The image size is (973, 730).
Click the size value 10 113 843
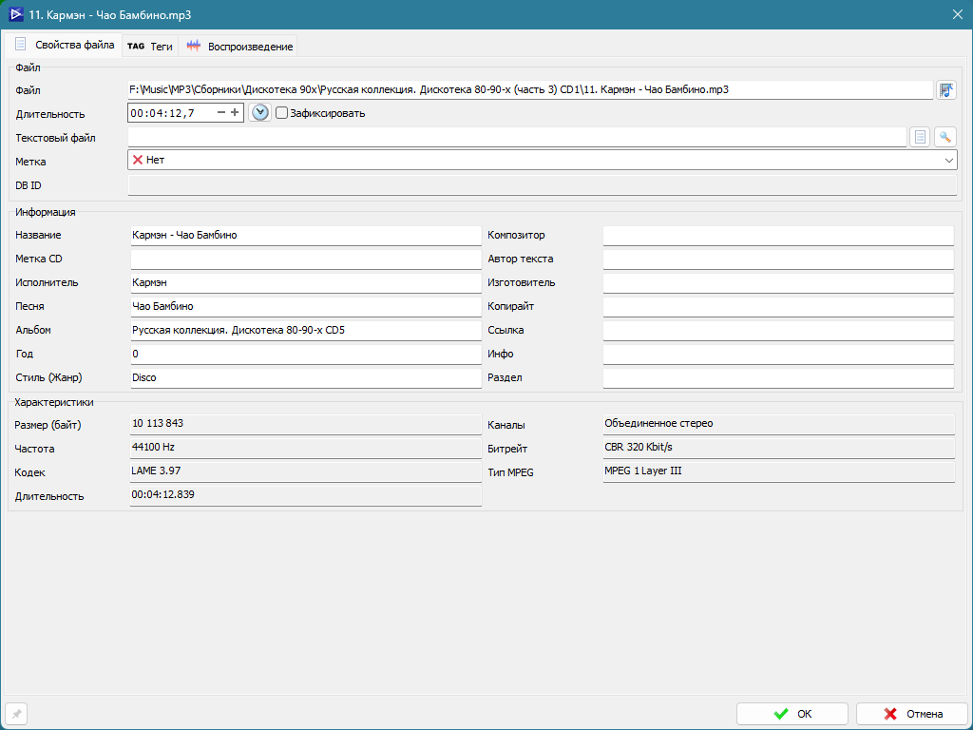click(x=305, y=424)
